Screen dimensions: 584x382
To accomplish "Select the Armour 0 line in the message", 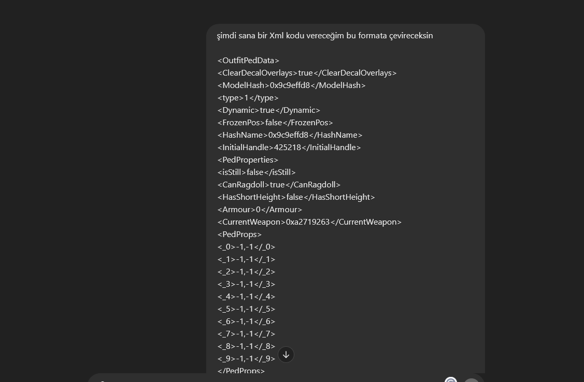I will click(260, 209).
